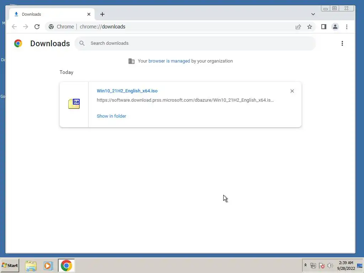The width and height of the screenshot is (364, 273).
Task: Open the profile avatar menu
Action: (x=335, y=27)
